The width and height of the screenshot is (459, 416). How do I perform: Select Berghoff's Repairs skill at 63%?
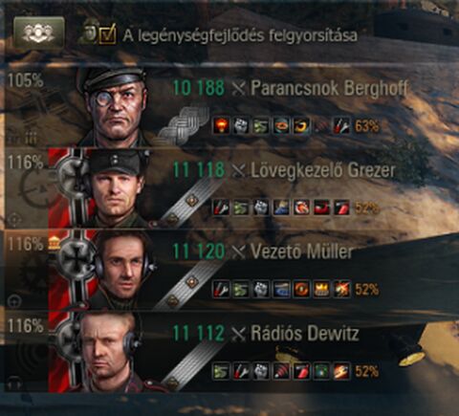342,126
